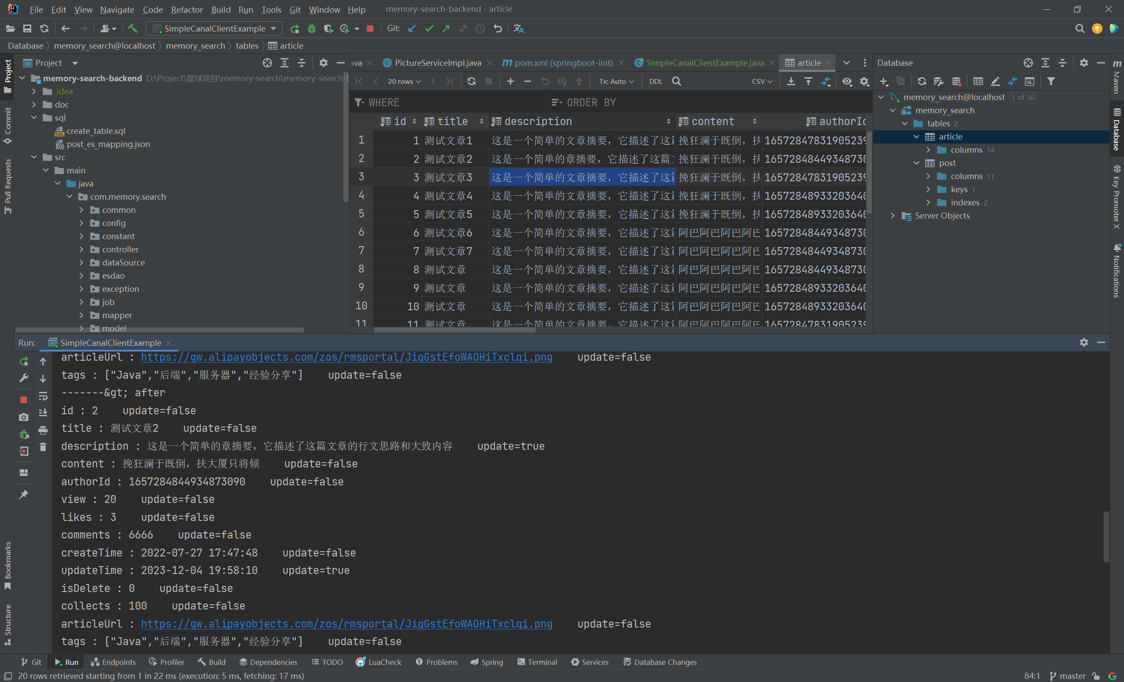
Task: Open Search Everywhere magnifier icon
Action: pyautogui.click(x=1079, y=28)
